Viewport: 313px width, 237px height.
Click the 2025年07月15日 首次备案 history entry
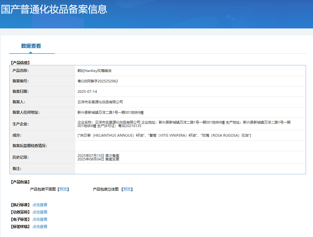coord(99,155)
